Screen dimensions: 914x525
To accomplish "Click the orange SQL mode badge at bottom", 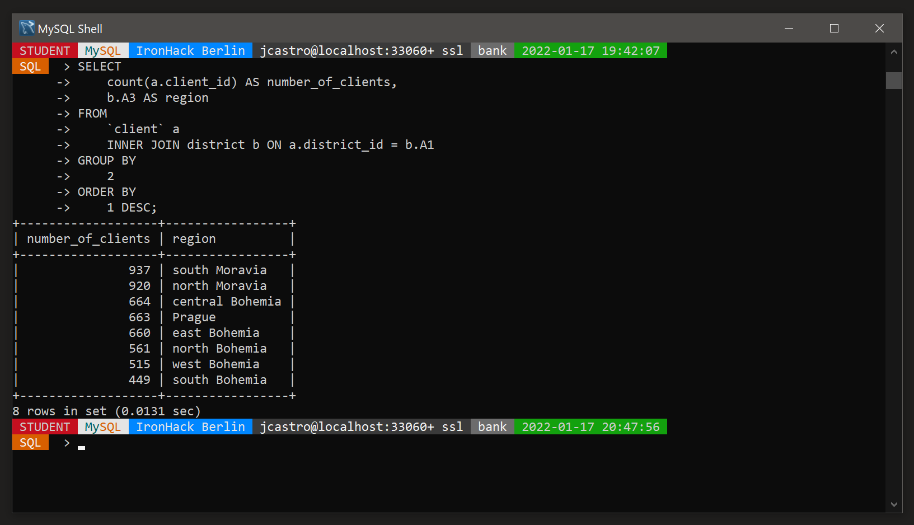I will tap(30, 442).
